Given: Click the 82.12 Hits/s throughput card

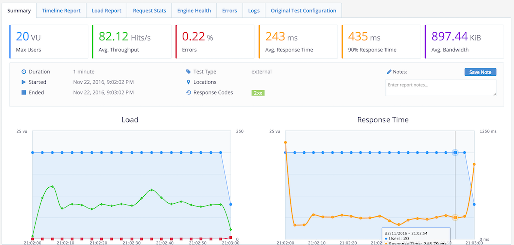Looking at the screenshot, I should tap(132, 42).
